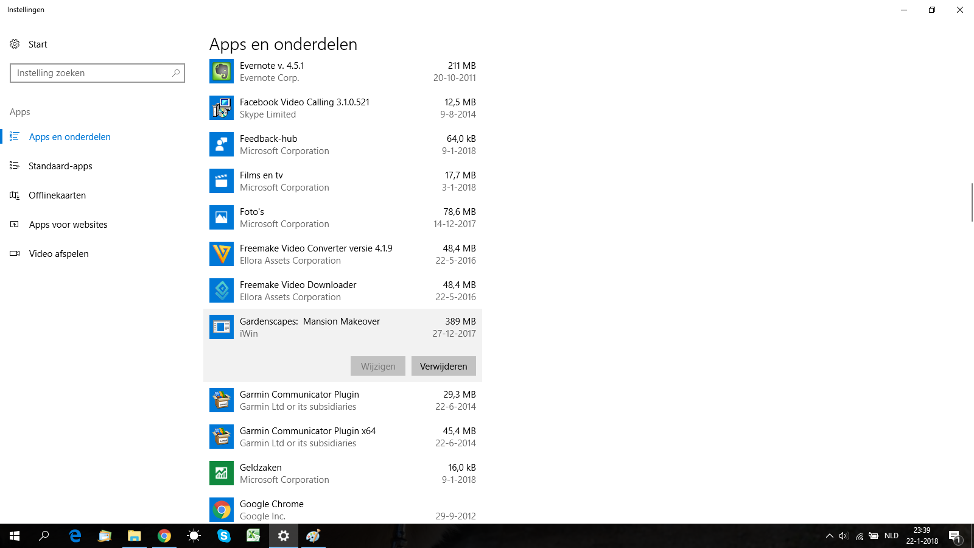Show hidden system tray icons
The width and height of the screenshot is (974, 548).
829,536
